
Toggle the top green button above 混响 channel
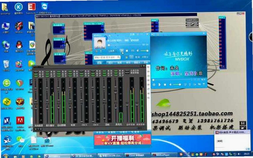coord(105,71)
